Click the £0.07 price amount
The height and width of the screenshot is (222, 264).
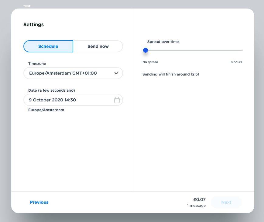pyautogui.click(x=199, y=200)
